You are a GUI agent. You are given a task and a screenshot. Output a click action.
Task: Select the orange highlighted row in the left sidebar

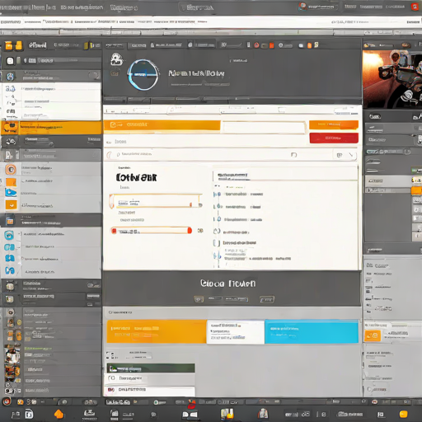click(x=51, y=128)
